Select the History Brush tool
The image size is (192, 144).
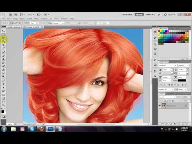tap(3, 62)
